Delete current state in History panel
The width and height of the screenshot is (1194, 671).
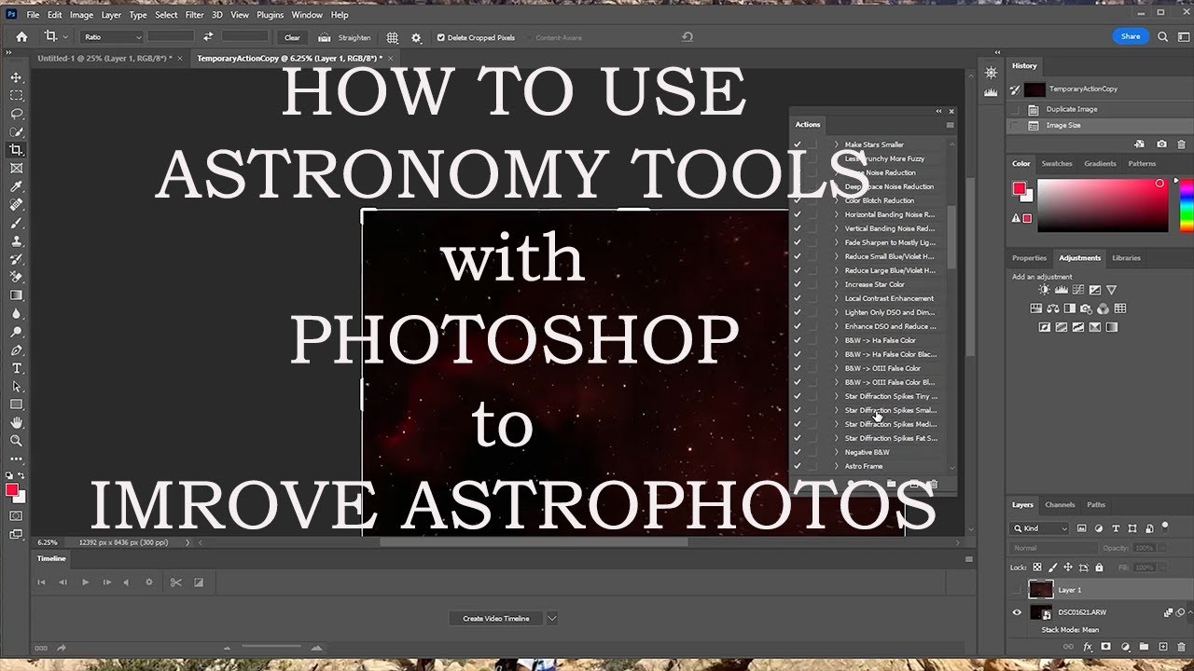tap(1182, 144)
